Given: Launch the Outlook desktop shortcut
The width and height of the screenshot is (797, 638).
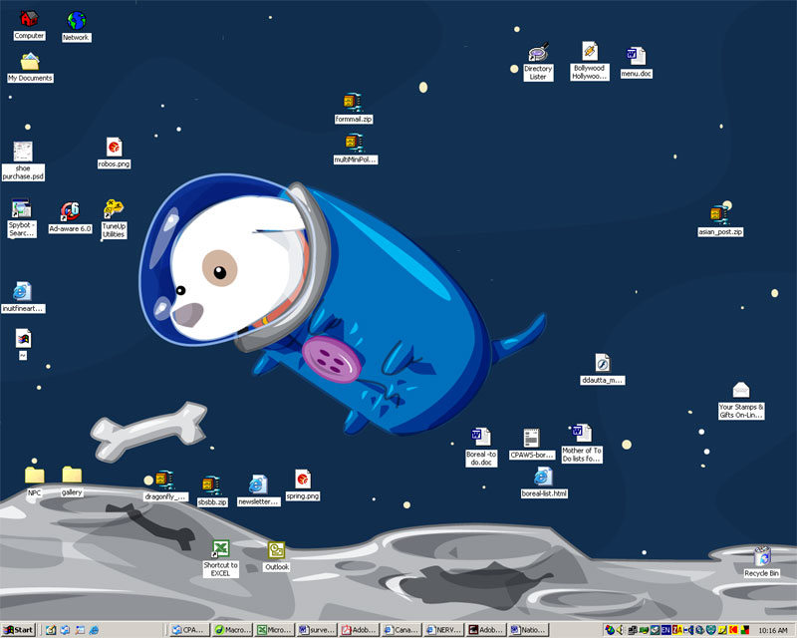Looking at the screenshot, I should [x=276, y=550].
